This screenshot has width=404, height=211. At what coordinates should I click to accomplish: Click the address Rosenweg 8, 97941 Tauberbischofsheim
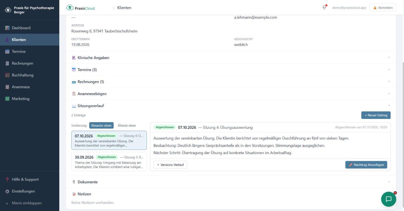(104, 31)
